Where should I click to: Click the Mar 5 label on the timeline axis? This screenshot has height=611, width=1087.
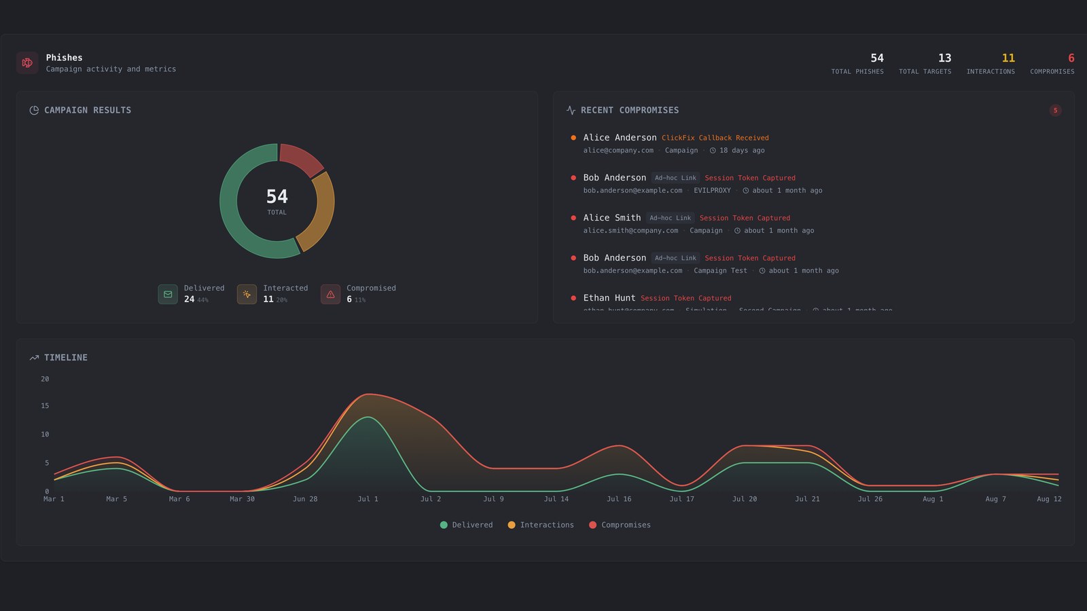(117, 499)
